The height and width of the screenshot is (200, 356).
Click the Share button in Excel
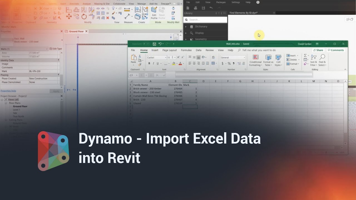click(x=318, y=50)
